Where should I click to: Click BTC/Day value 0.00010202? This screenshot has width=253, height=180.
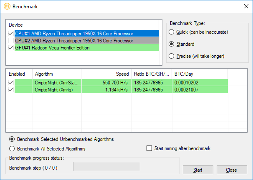pyautogui.click(x=186, y=83)
